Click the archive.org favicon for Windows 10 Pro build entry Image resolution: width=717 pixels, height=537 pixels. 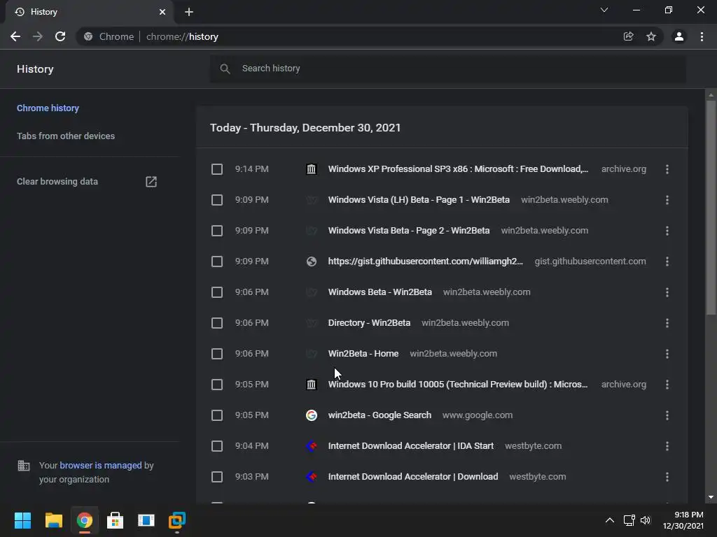(312, 385)
